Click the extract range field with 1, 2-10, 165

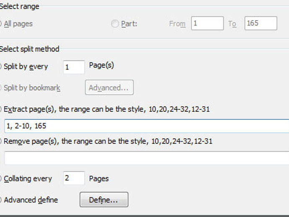tap(147, 126)
